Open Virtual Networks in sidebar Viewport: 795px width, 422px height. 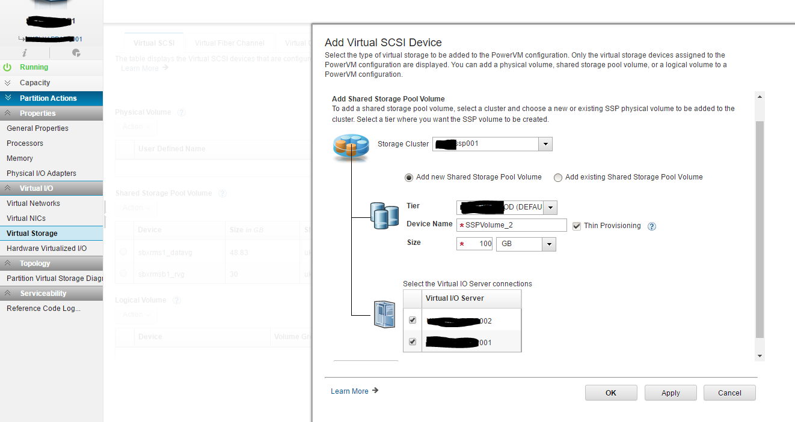33,203
